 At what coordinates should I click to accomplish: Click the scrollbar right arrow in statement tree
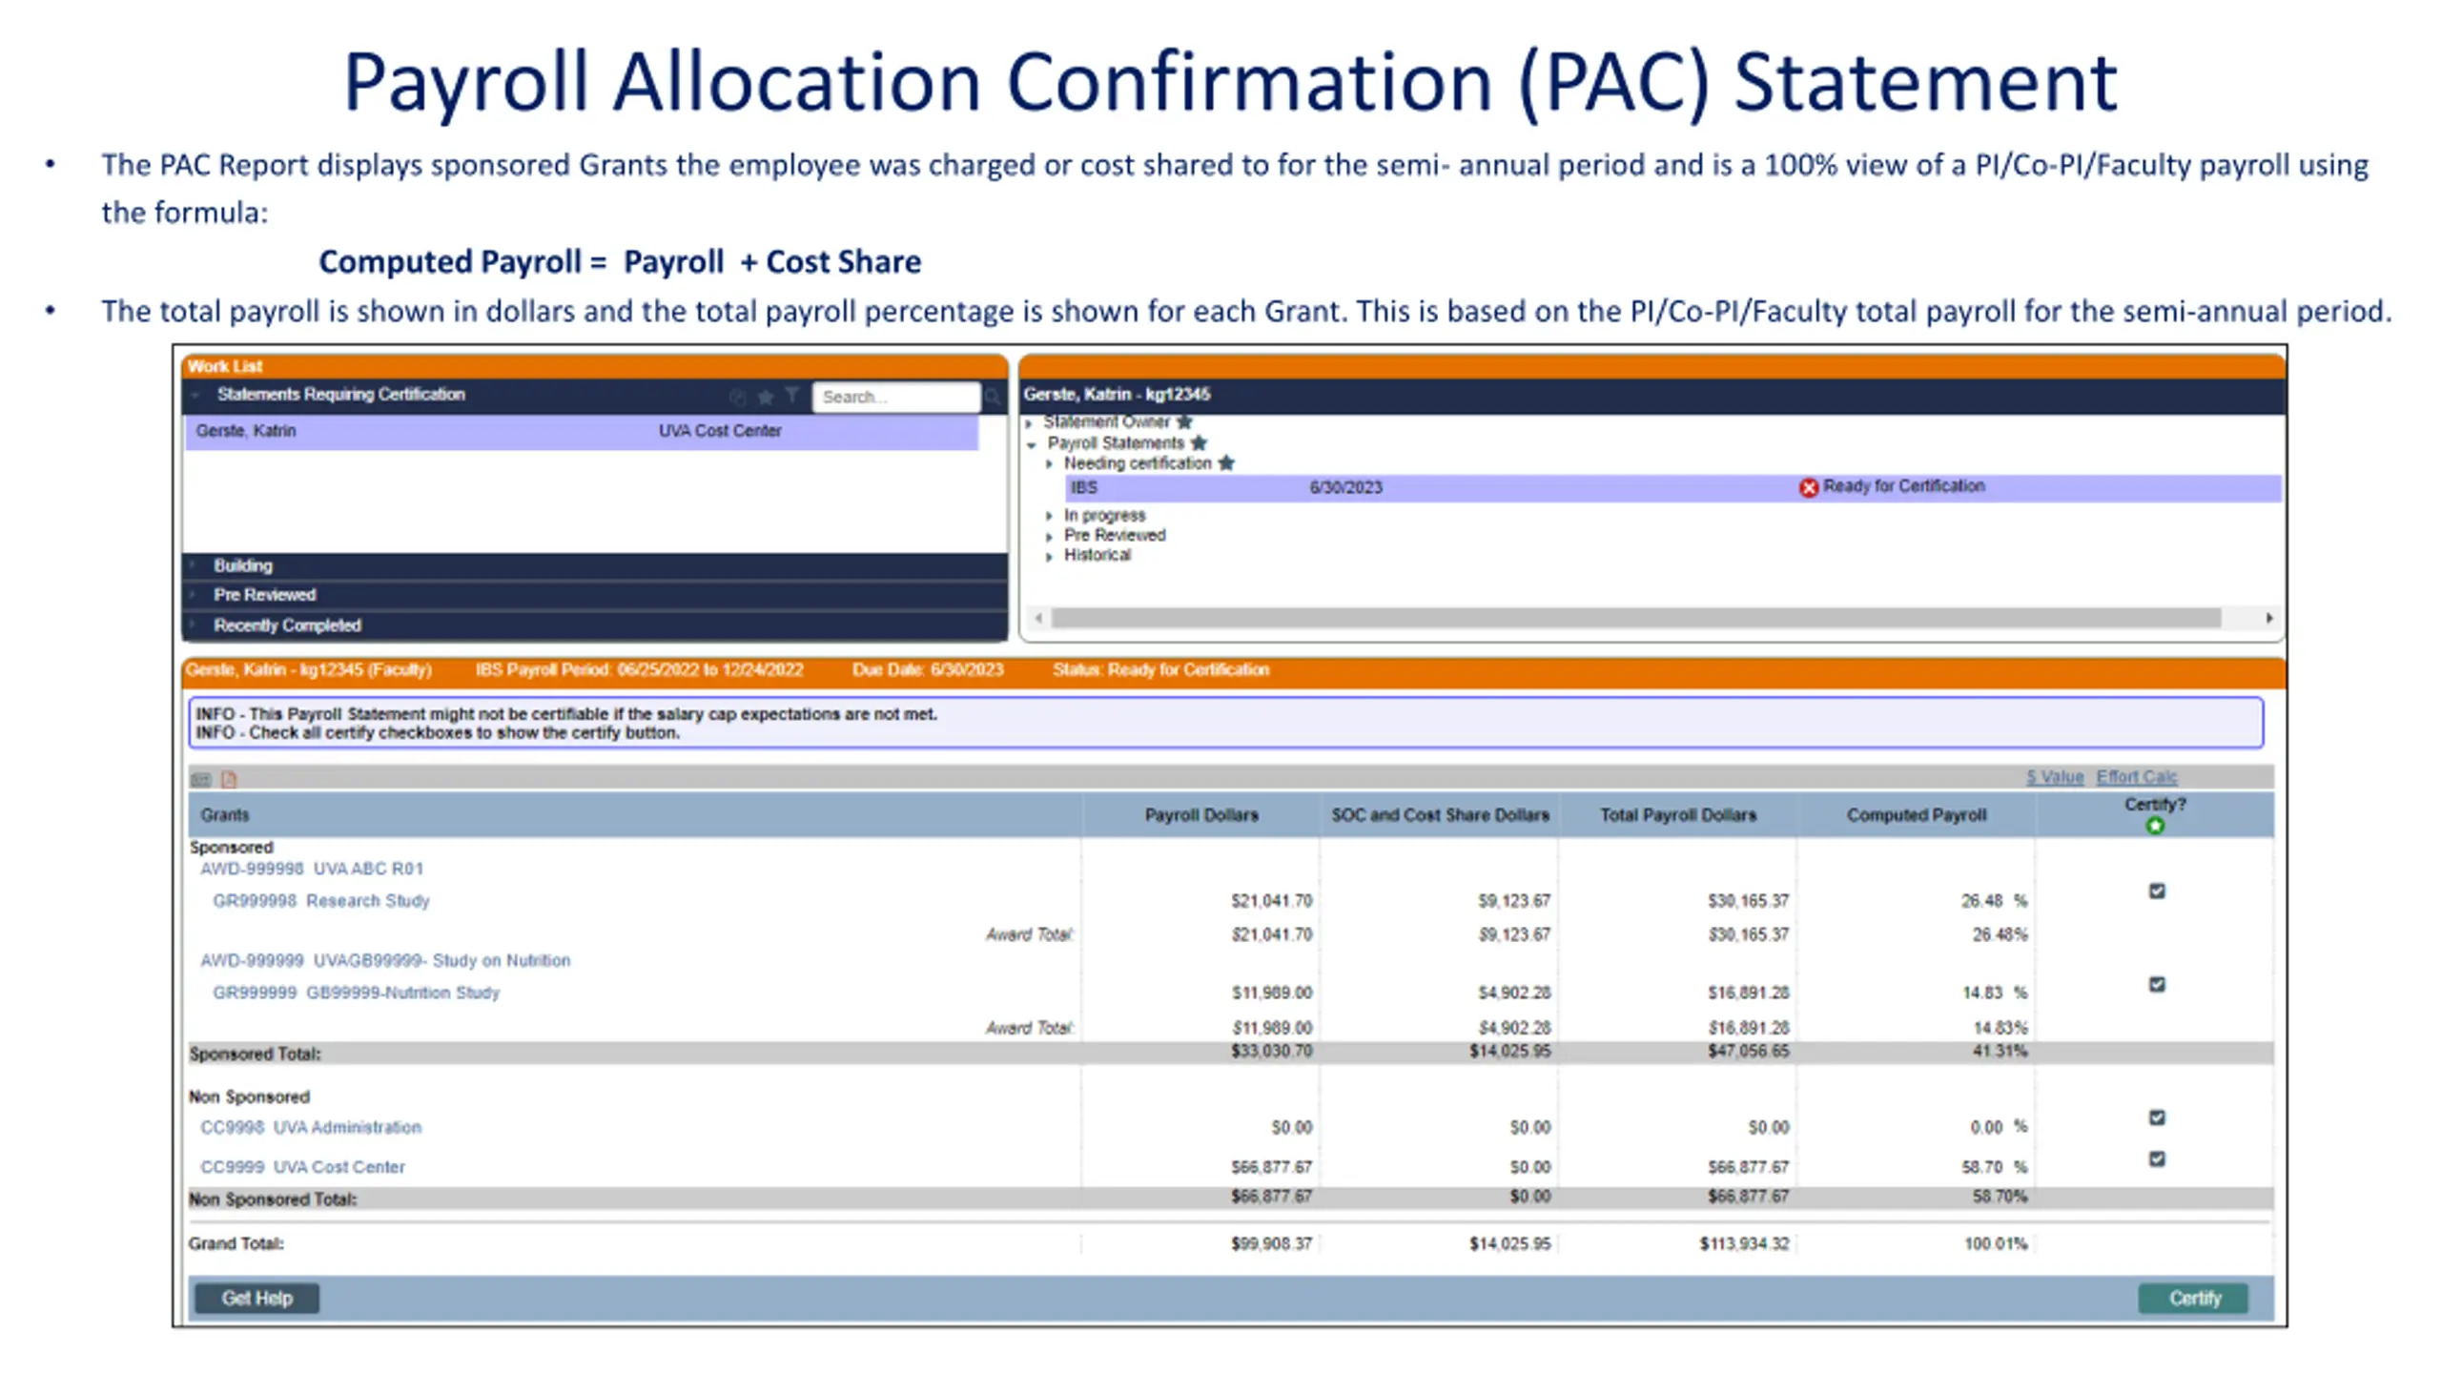2268,618
